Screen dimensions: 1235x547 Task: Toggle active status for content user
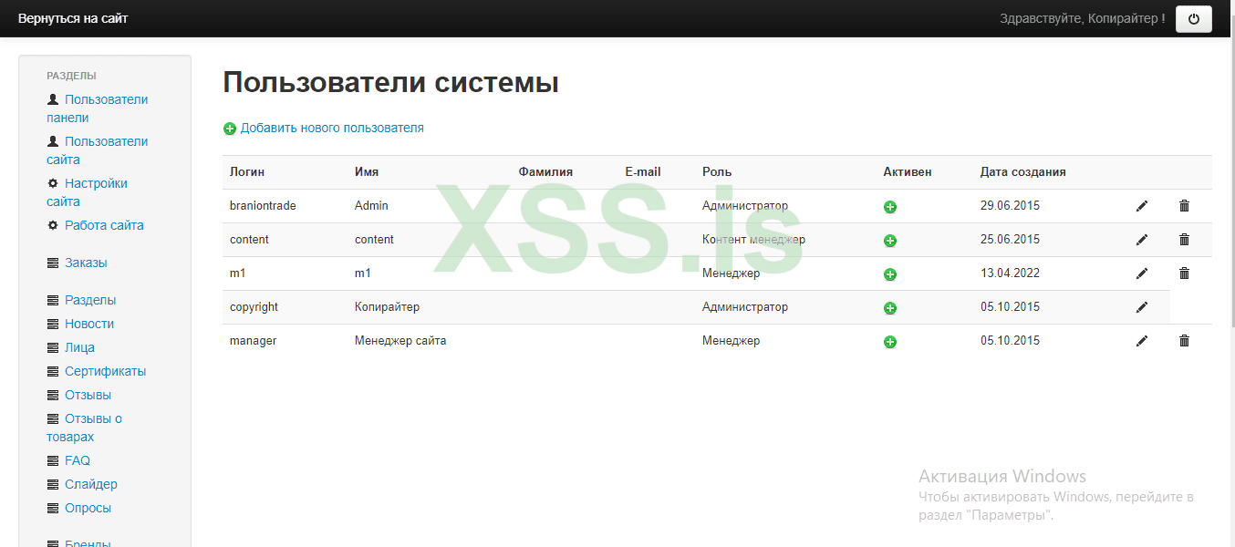tap(890, 241)
